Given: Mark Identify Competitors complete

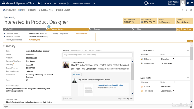Looking at the screenshot, I should pyautogui.click(x=81, y=34).
